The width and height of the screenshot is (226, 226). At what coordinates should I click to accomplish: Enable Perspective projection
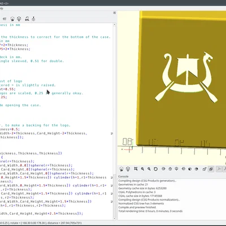pos(205,169)
